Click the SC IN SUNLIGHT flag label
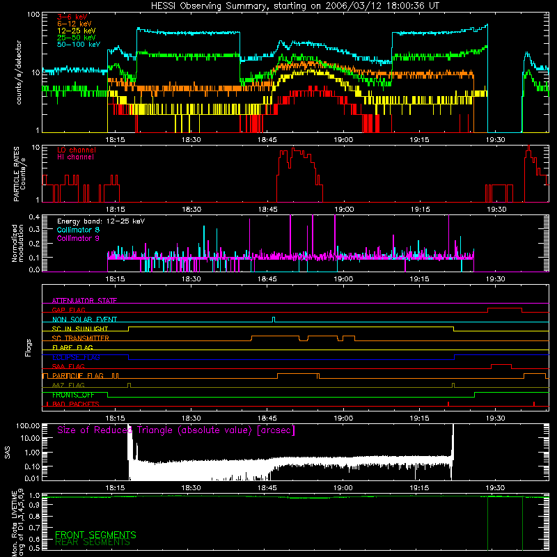This screenshot has height=557, width=557. [x=80, y=329]
